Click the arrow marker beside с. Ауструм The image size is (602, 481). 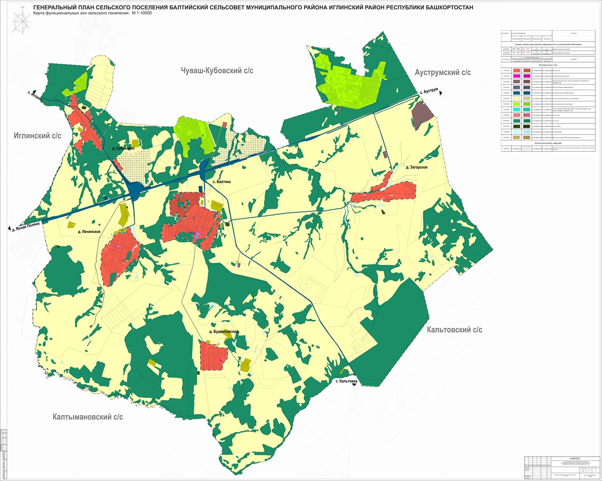coord(441,94)
